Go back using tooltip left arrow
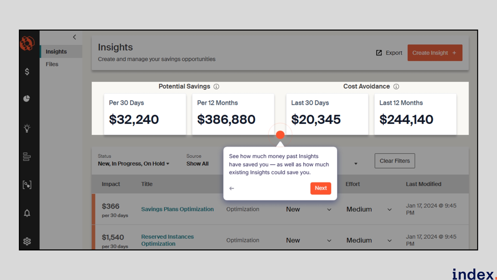This screenshot has width=497, height=280. 232,188
